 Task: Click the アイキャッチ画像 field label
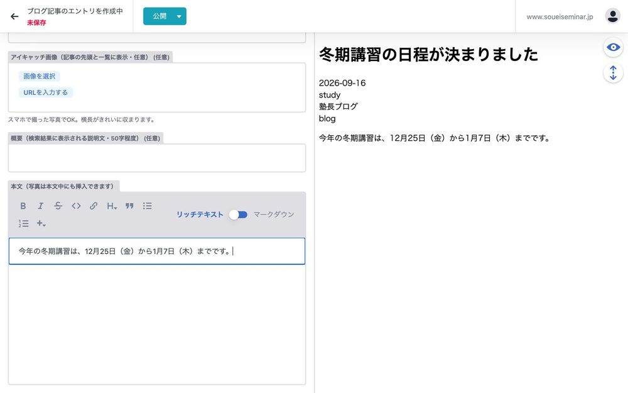tap(90, 57)
